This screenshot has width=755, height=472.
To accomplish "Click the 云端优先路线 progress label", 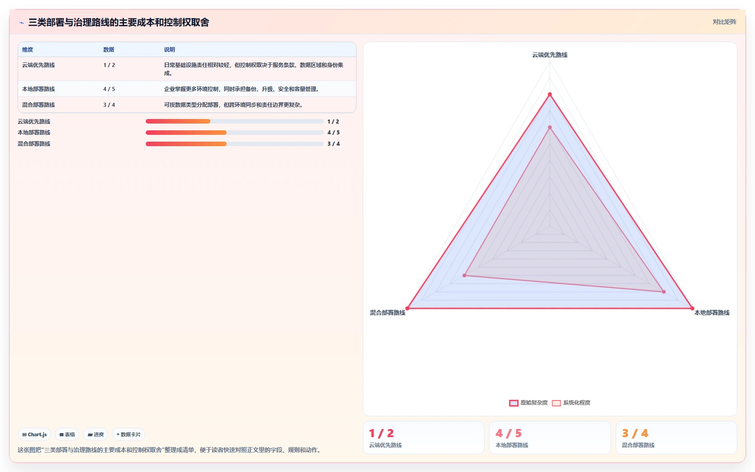I will (x=34, y=122).
